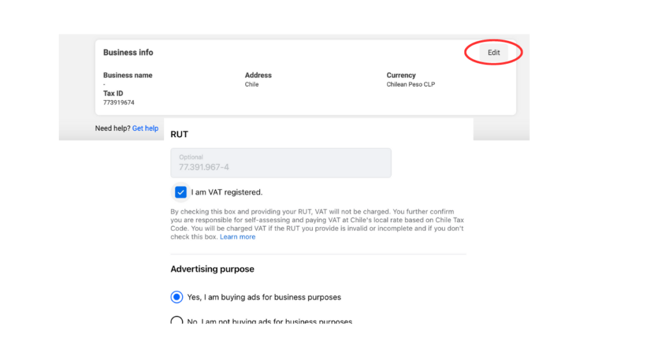Select No, not buying ads for business
The image size is (654, 342).
click(177, 322)
